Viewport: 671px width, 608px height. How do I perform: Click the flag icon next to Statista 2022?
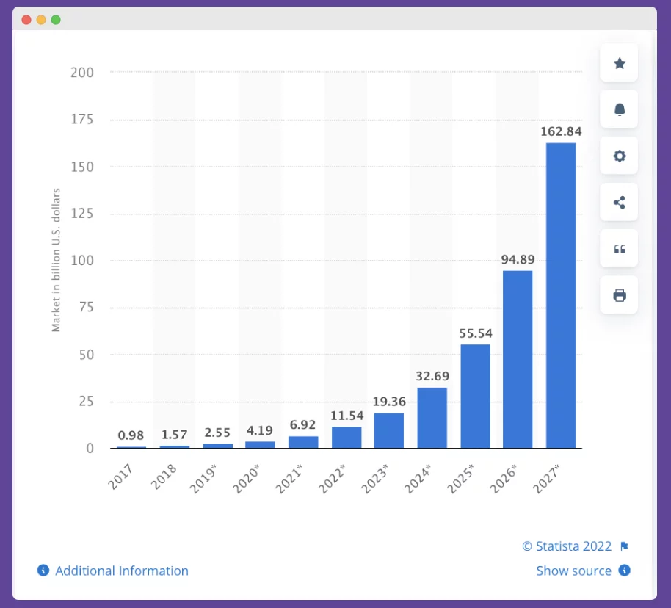pos(625,546)
